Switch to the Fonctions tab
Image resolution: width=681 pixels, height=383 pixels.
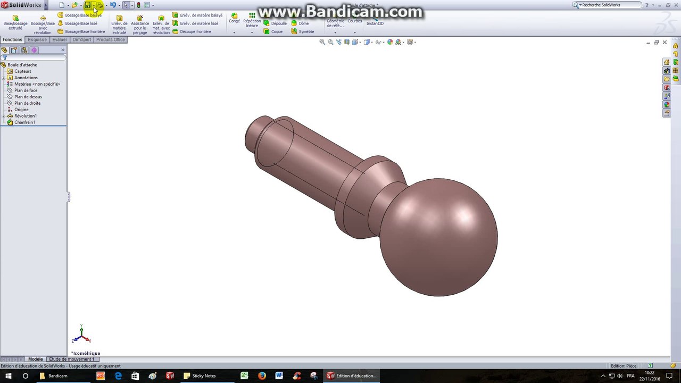coord(12,40)
